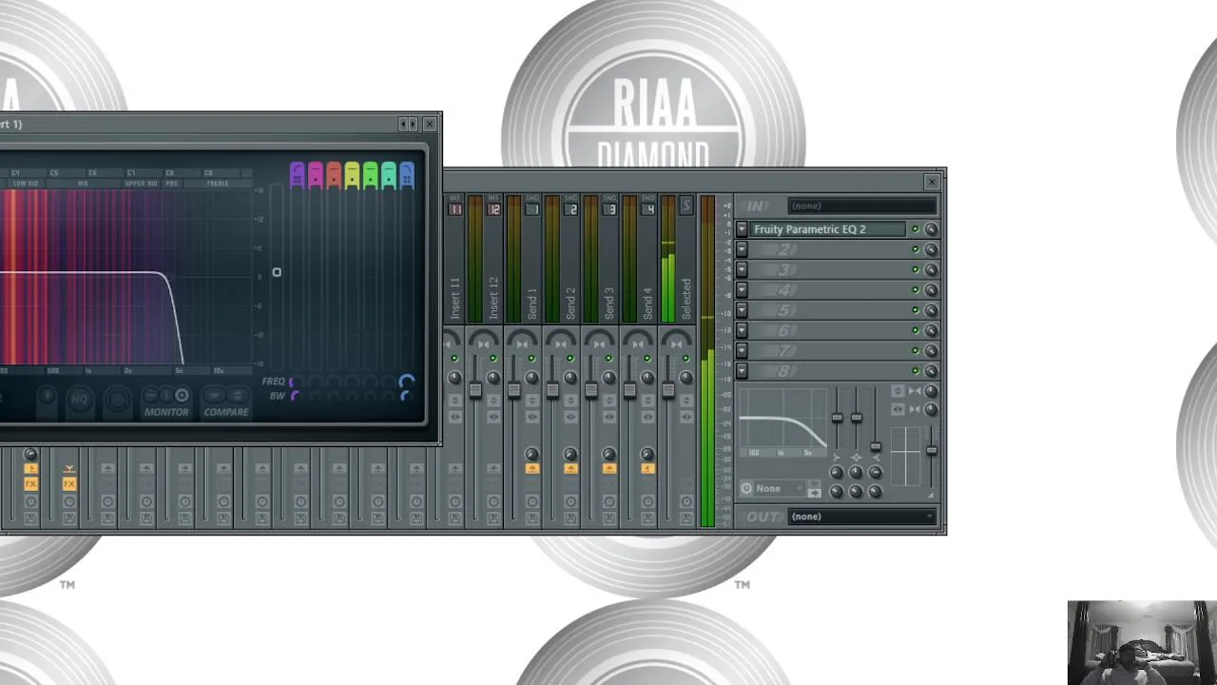Open the effect slot 2 dropdown arrow
This screenshot has height=685, width=1217.
coord(742,249)
